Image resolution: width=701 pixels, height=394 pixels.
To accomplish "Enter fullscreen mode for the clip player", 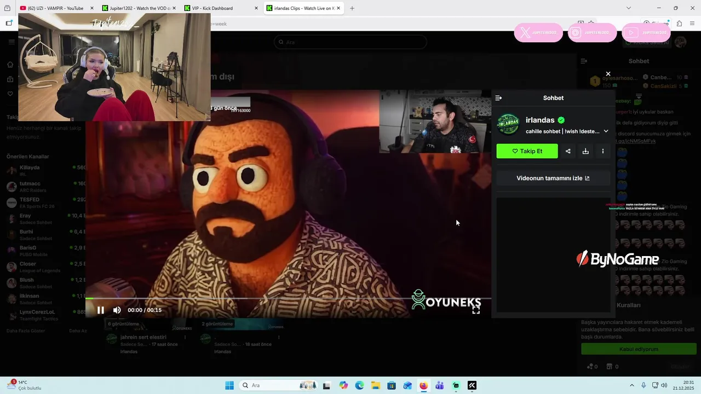I will pos(476,310).
